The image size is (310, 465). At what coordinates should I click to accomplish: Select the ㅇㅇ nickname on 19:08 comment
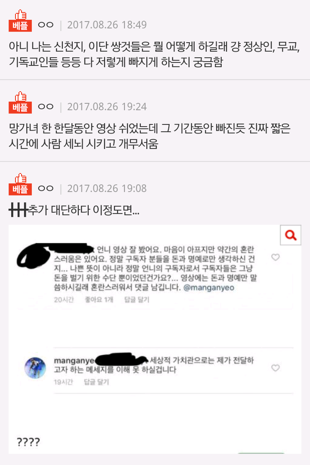click(46, 188)
